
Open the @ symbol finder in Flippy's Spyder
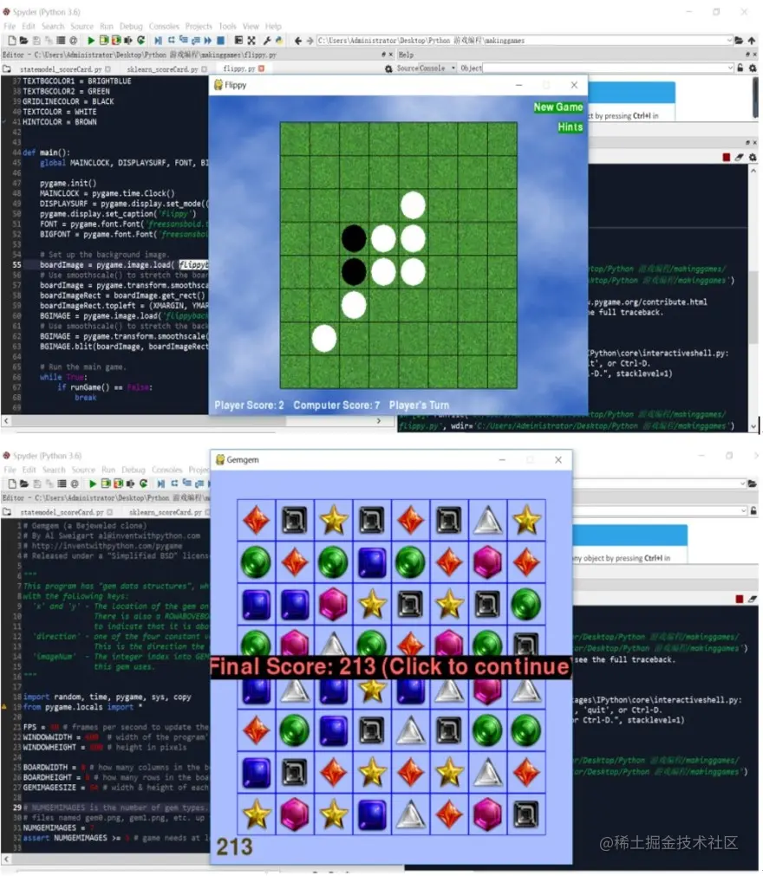tap(73, 40)
